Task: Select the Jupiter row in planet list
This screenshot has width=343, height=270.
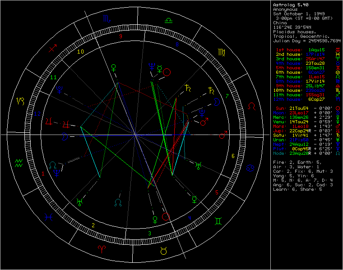Action: [305, 131]
